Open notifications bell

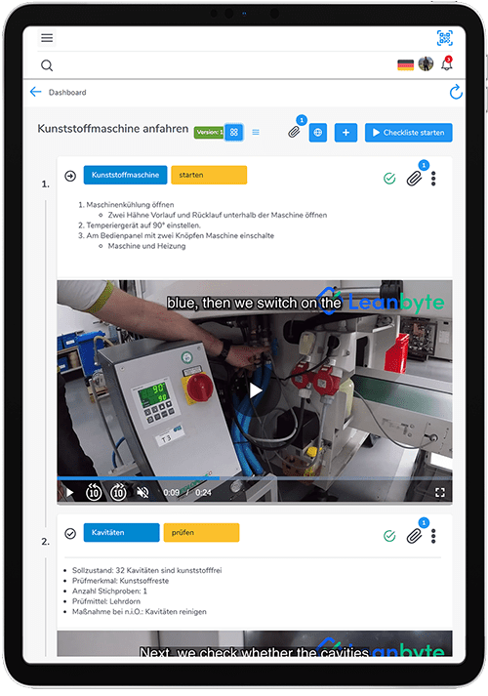[447, 63]
